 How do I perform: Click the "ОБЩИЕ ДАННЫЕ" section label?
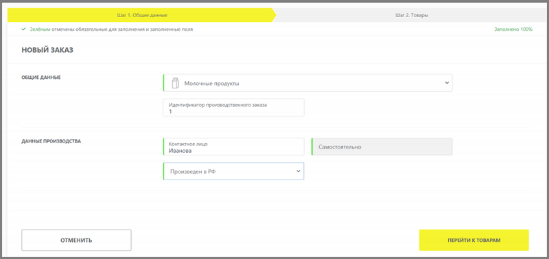tap(41, 77)
